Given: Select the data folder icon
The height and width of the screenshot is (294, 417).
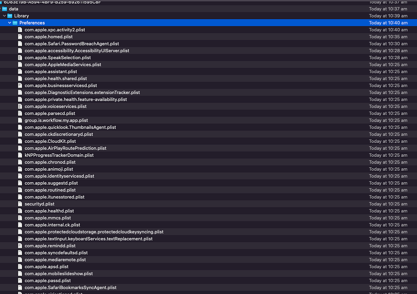Looking at the screenshot, I should (x=4, y=9).
